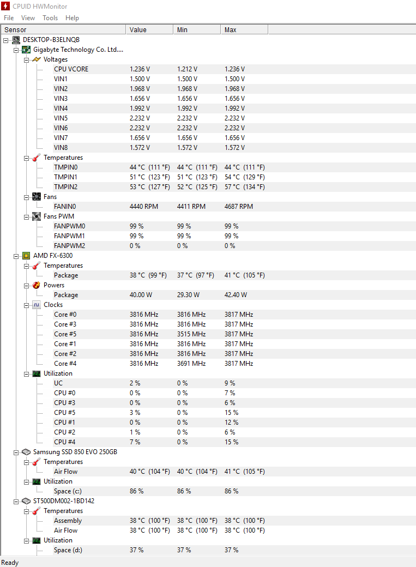Image resolution: width=416 pixels, height=567 pixels.
Task: Click the Voltages lightning icon
Action: point(37,59)
